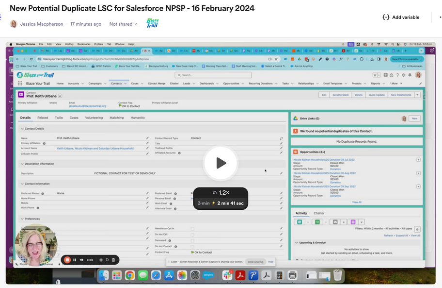Screen dimensions: 442x288
Task: Switch to the Mailchimp tab
Action: click(x=117, y=118)
